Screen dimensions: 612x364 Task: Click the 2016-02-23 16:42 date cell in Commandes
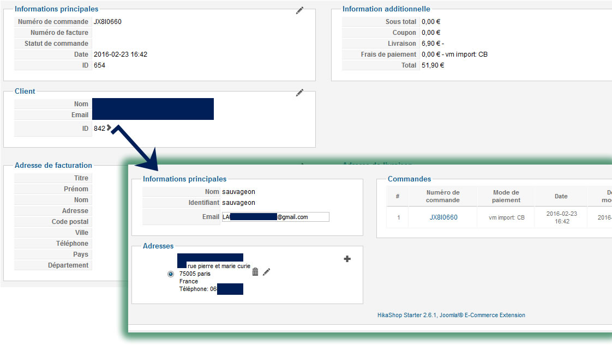pyautogui.click(x=561, y=217)
